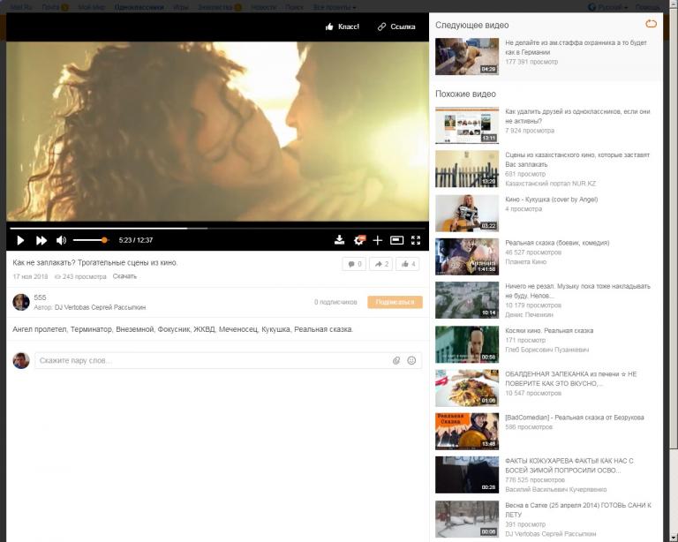Open Весна в Сатке (25 апреля 2014) video

[x=578, y=510]
